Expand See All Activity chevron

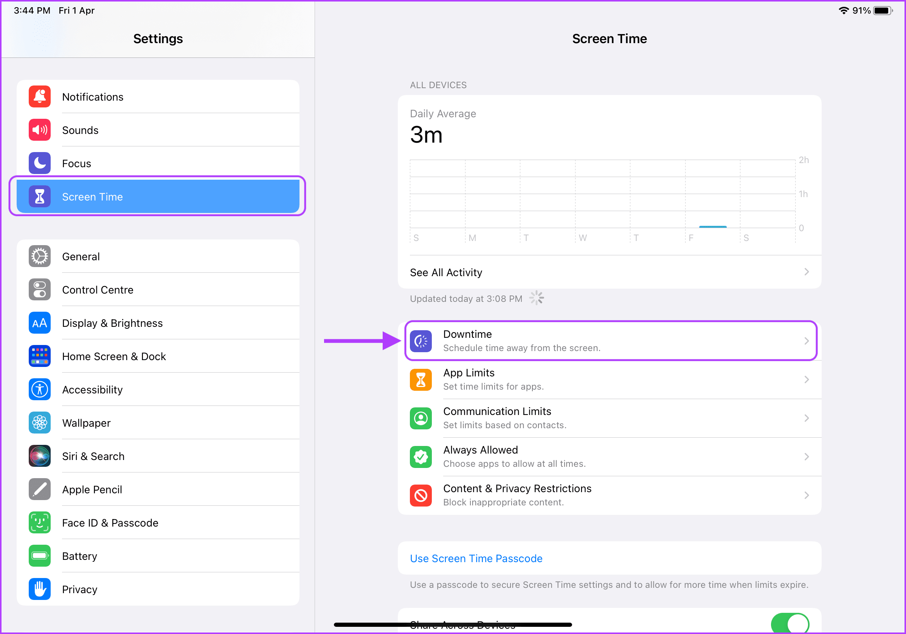807,272
